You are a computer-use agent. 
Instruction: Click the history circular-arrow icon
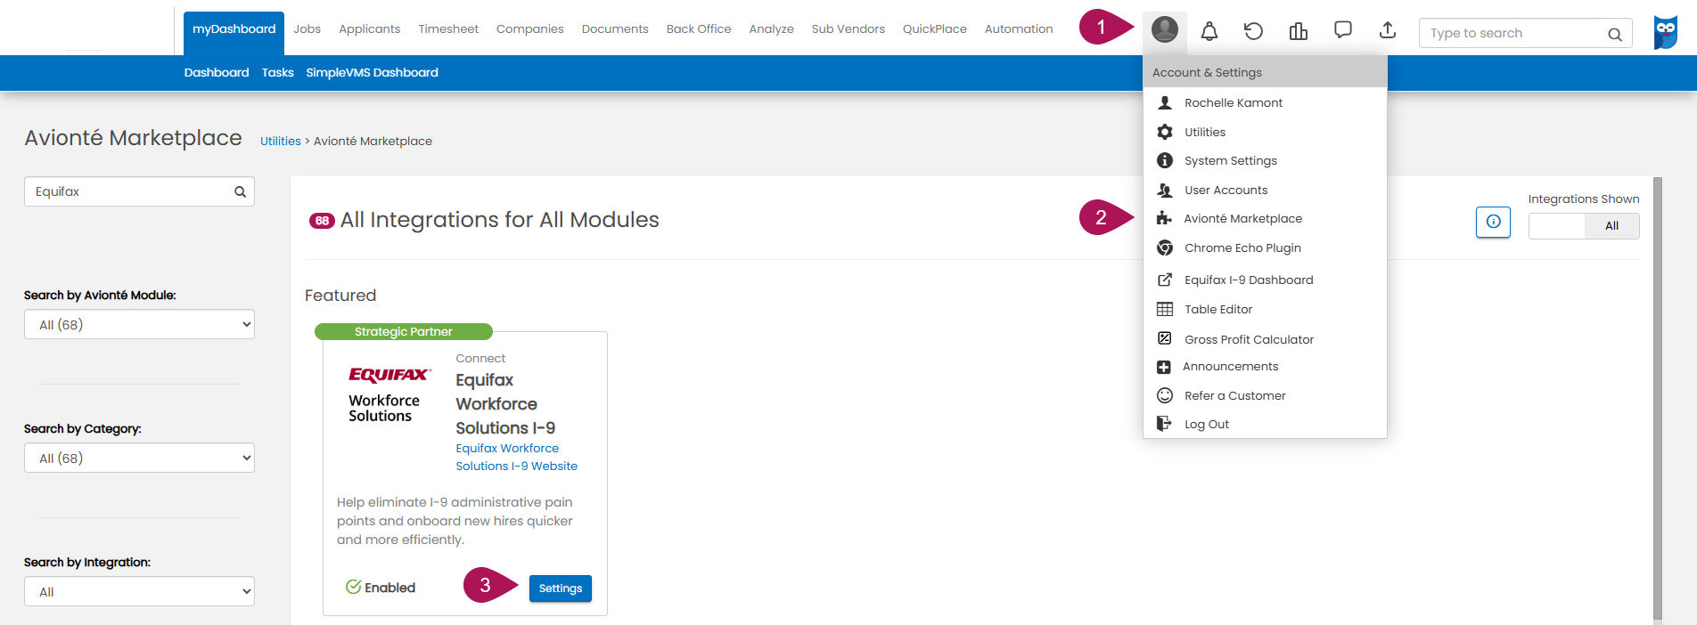point(1253,32)
